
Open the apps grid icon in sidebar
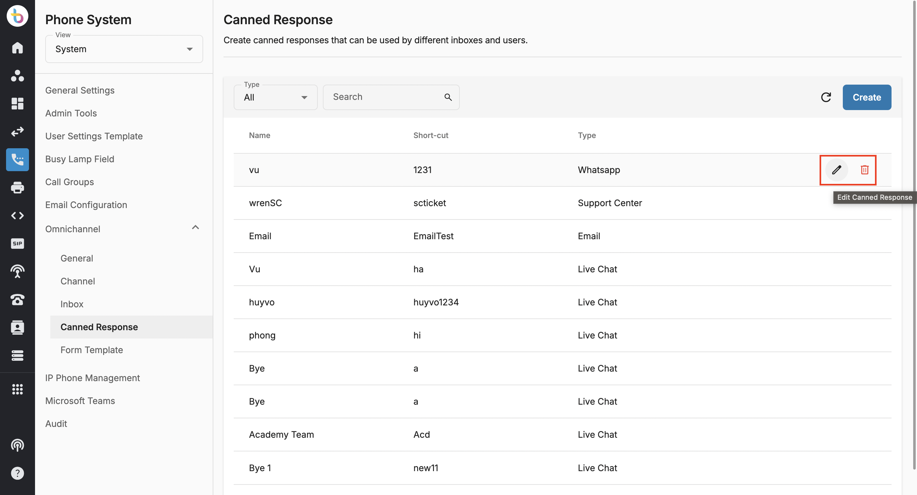tap(17, 389)
